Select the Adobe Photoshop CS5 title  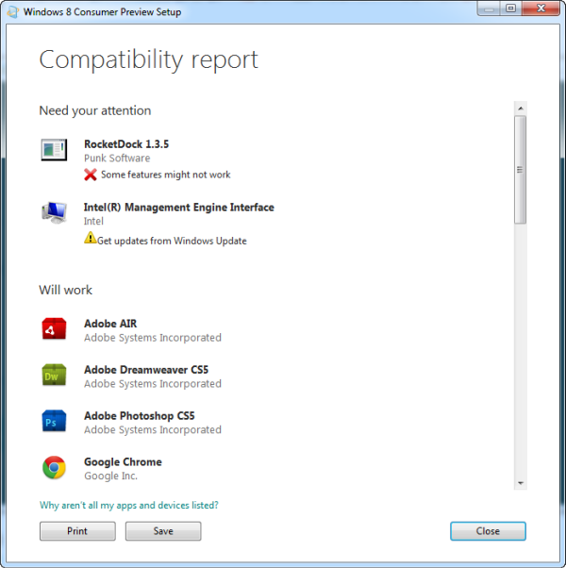click(x=140, y=416)
